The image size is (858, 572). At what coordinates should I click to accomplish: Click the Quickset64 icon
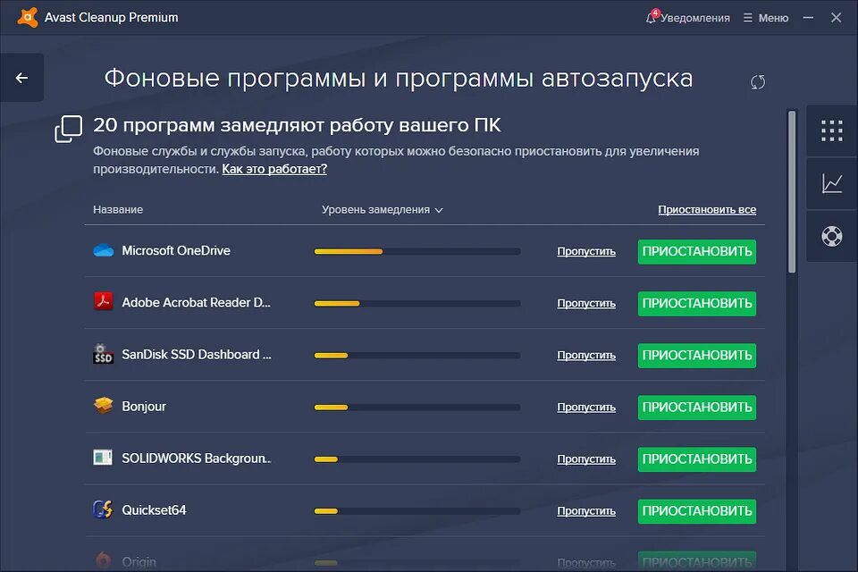tap(104, 509)
